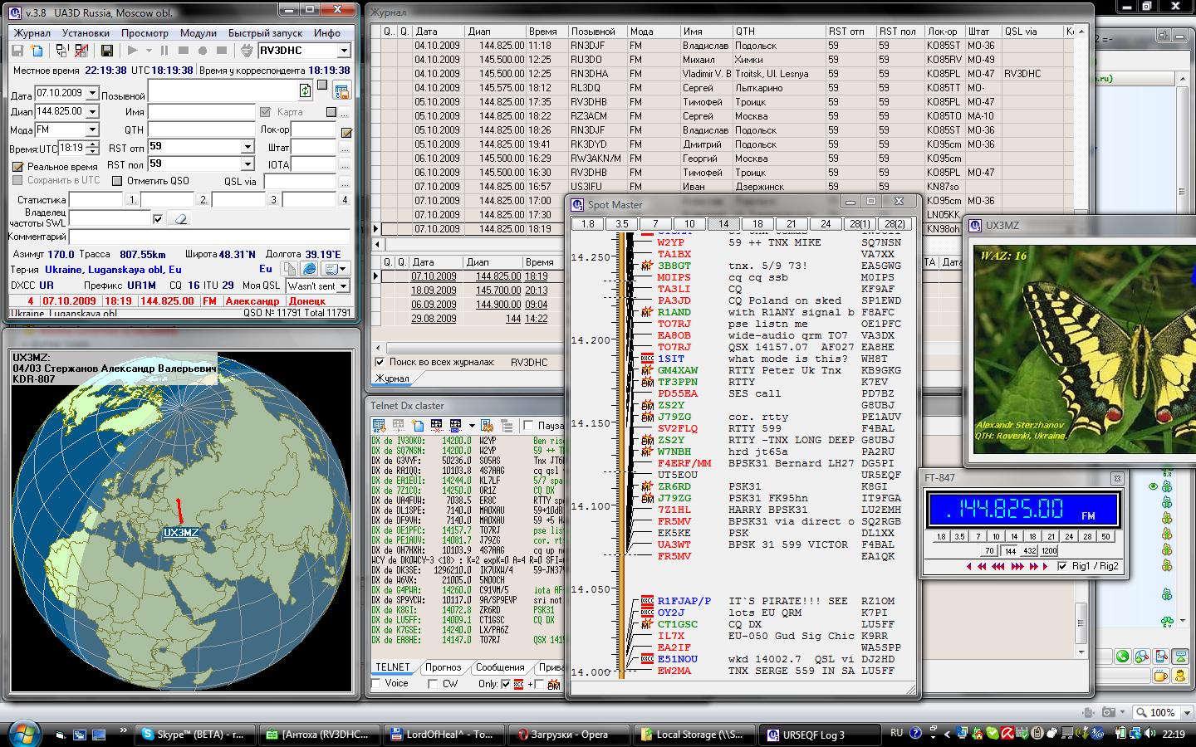This screenshot has height=747, width=1196.
Task: Open the Быстрый запуск menu
Action: point(265,33)
